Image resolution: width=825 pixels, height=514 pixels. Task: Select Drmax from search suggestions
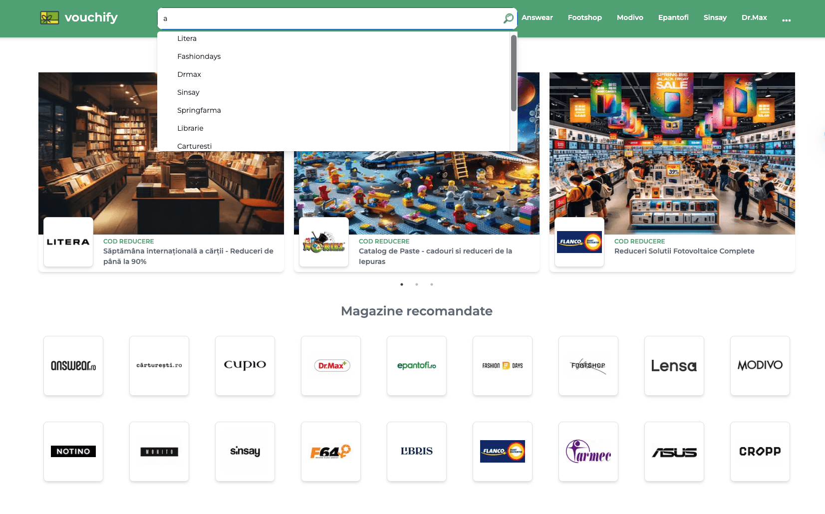click(x=333, y=74)
